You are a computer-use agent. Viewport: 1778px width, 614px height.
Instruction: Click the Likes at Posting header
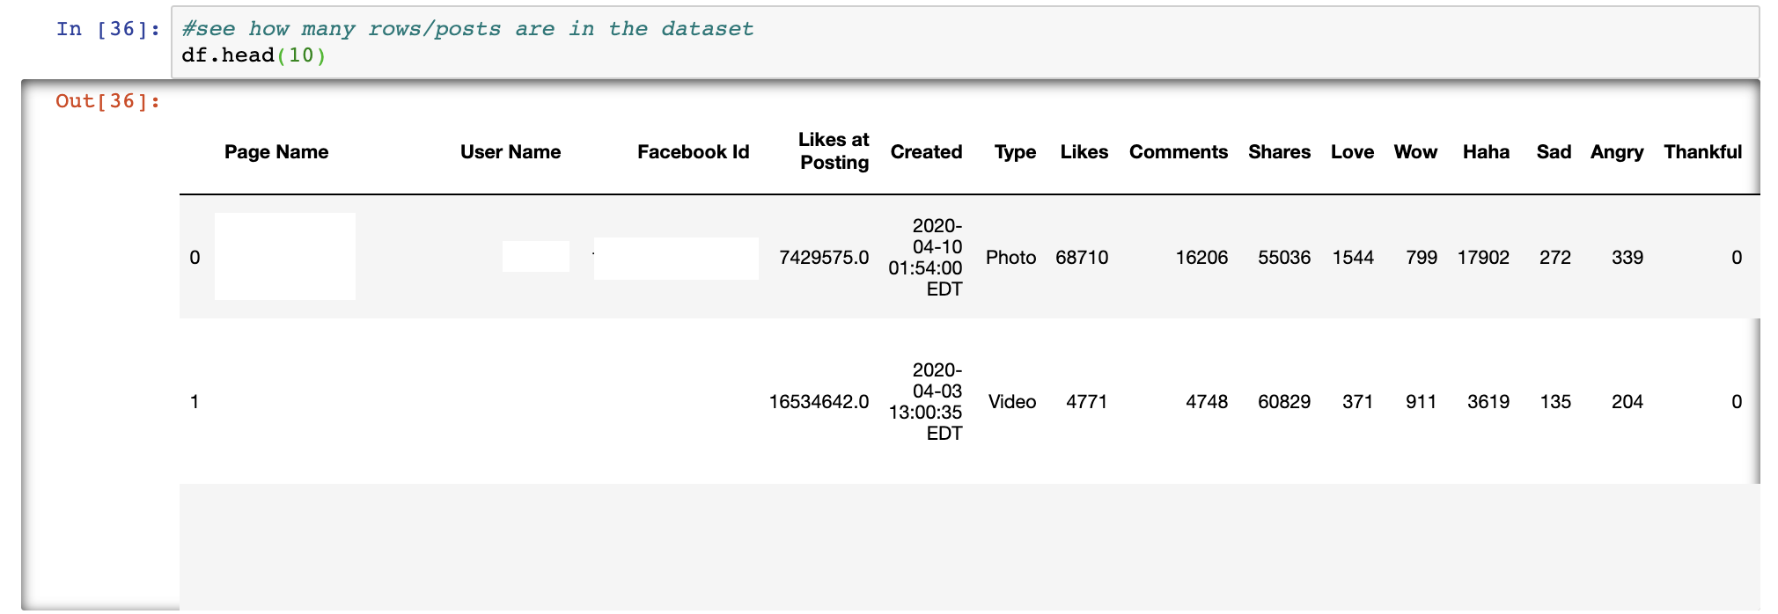[x=833, y=151]
